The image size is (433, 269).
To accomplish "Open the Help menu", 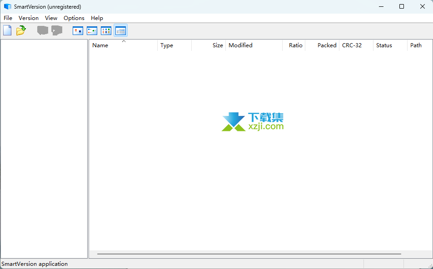I will (x=97, y=18).
